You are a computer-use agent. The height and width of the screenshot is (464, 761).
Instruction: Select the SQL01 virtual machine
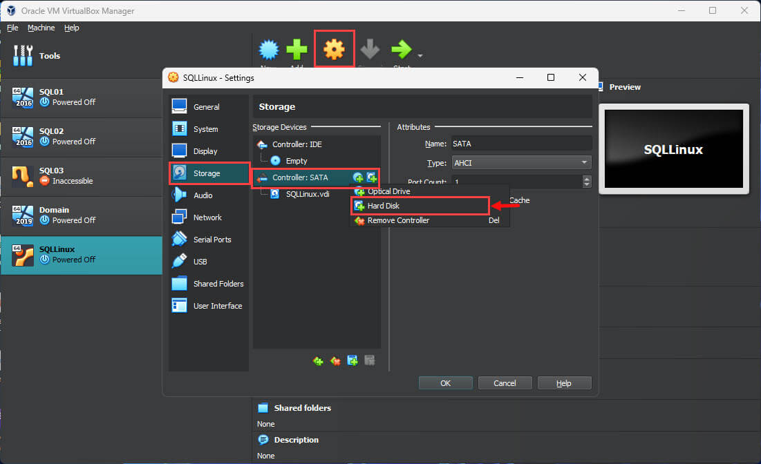81,97
